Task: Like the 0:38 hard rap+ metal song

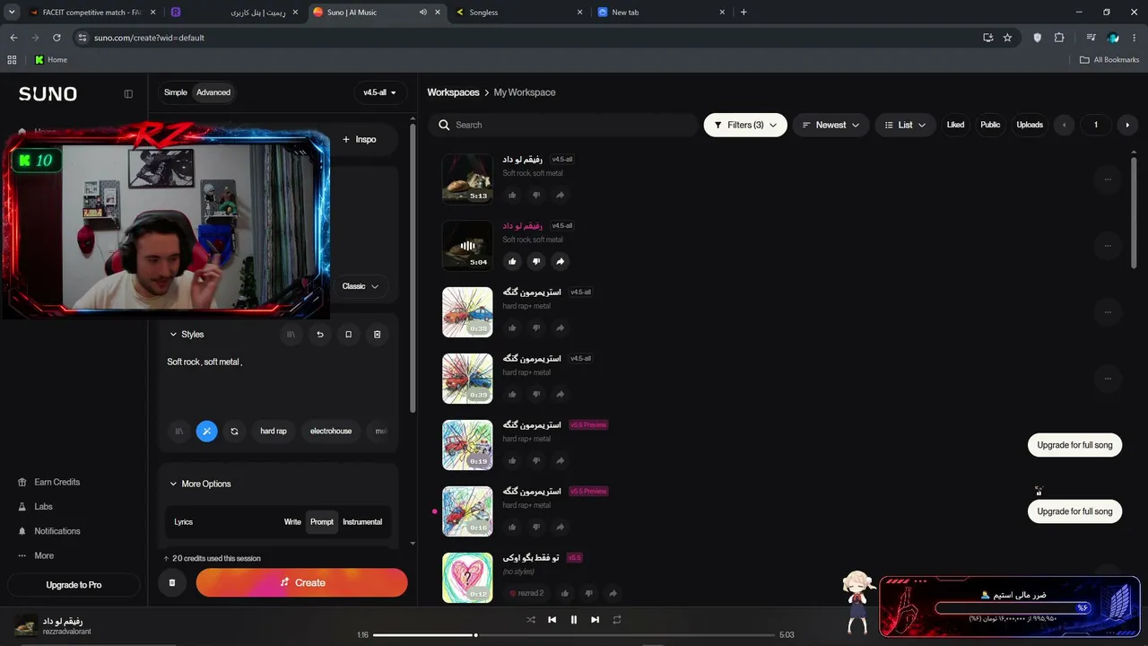Action: pyautogui.click(x=512, y=327)
